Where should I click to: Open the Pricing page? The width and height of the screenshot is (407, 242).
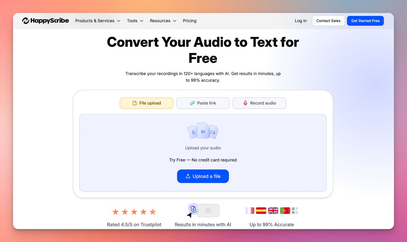pos(189,21)
